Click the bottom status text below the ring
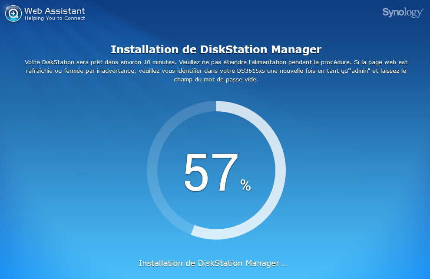The width and height of the screenshot is (430, 279). (212, 263)
